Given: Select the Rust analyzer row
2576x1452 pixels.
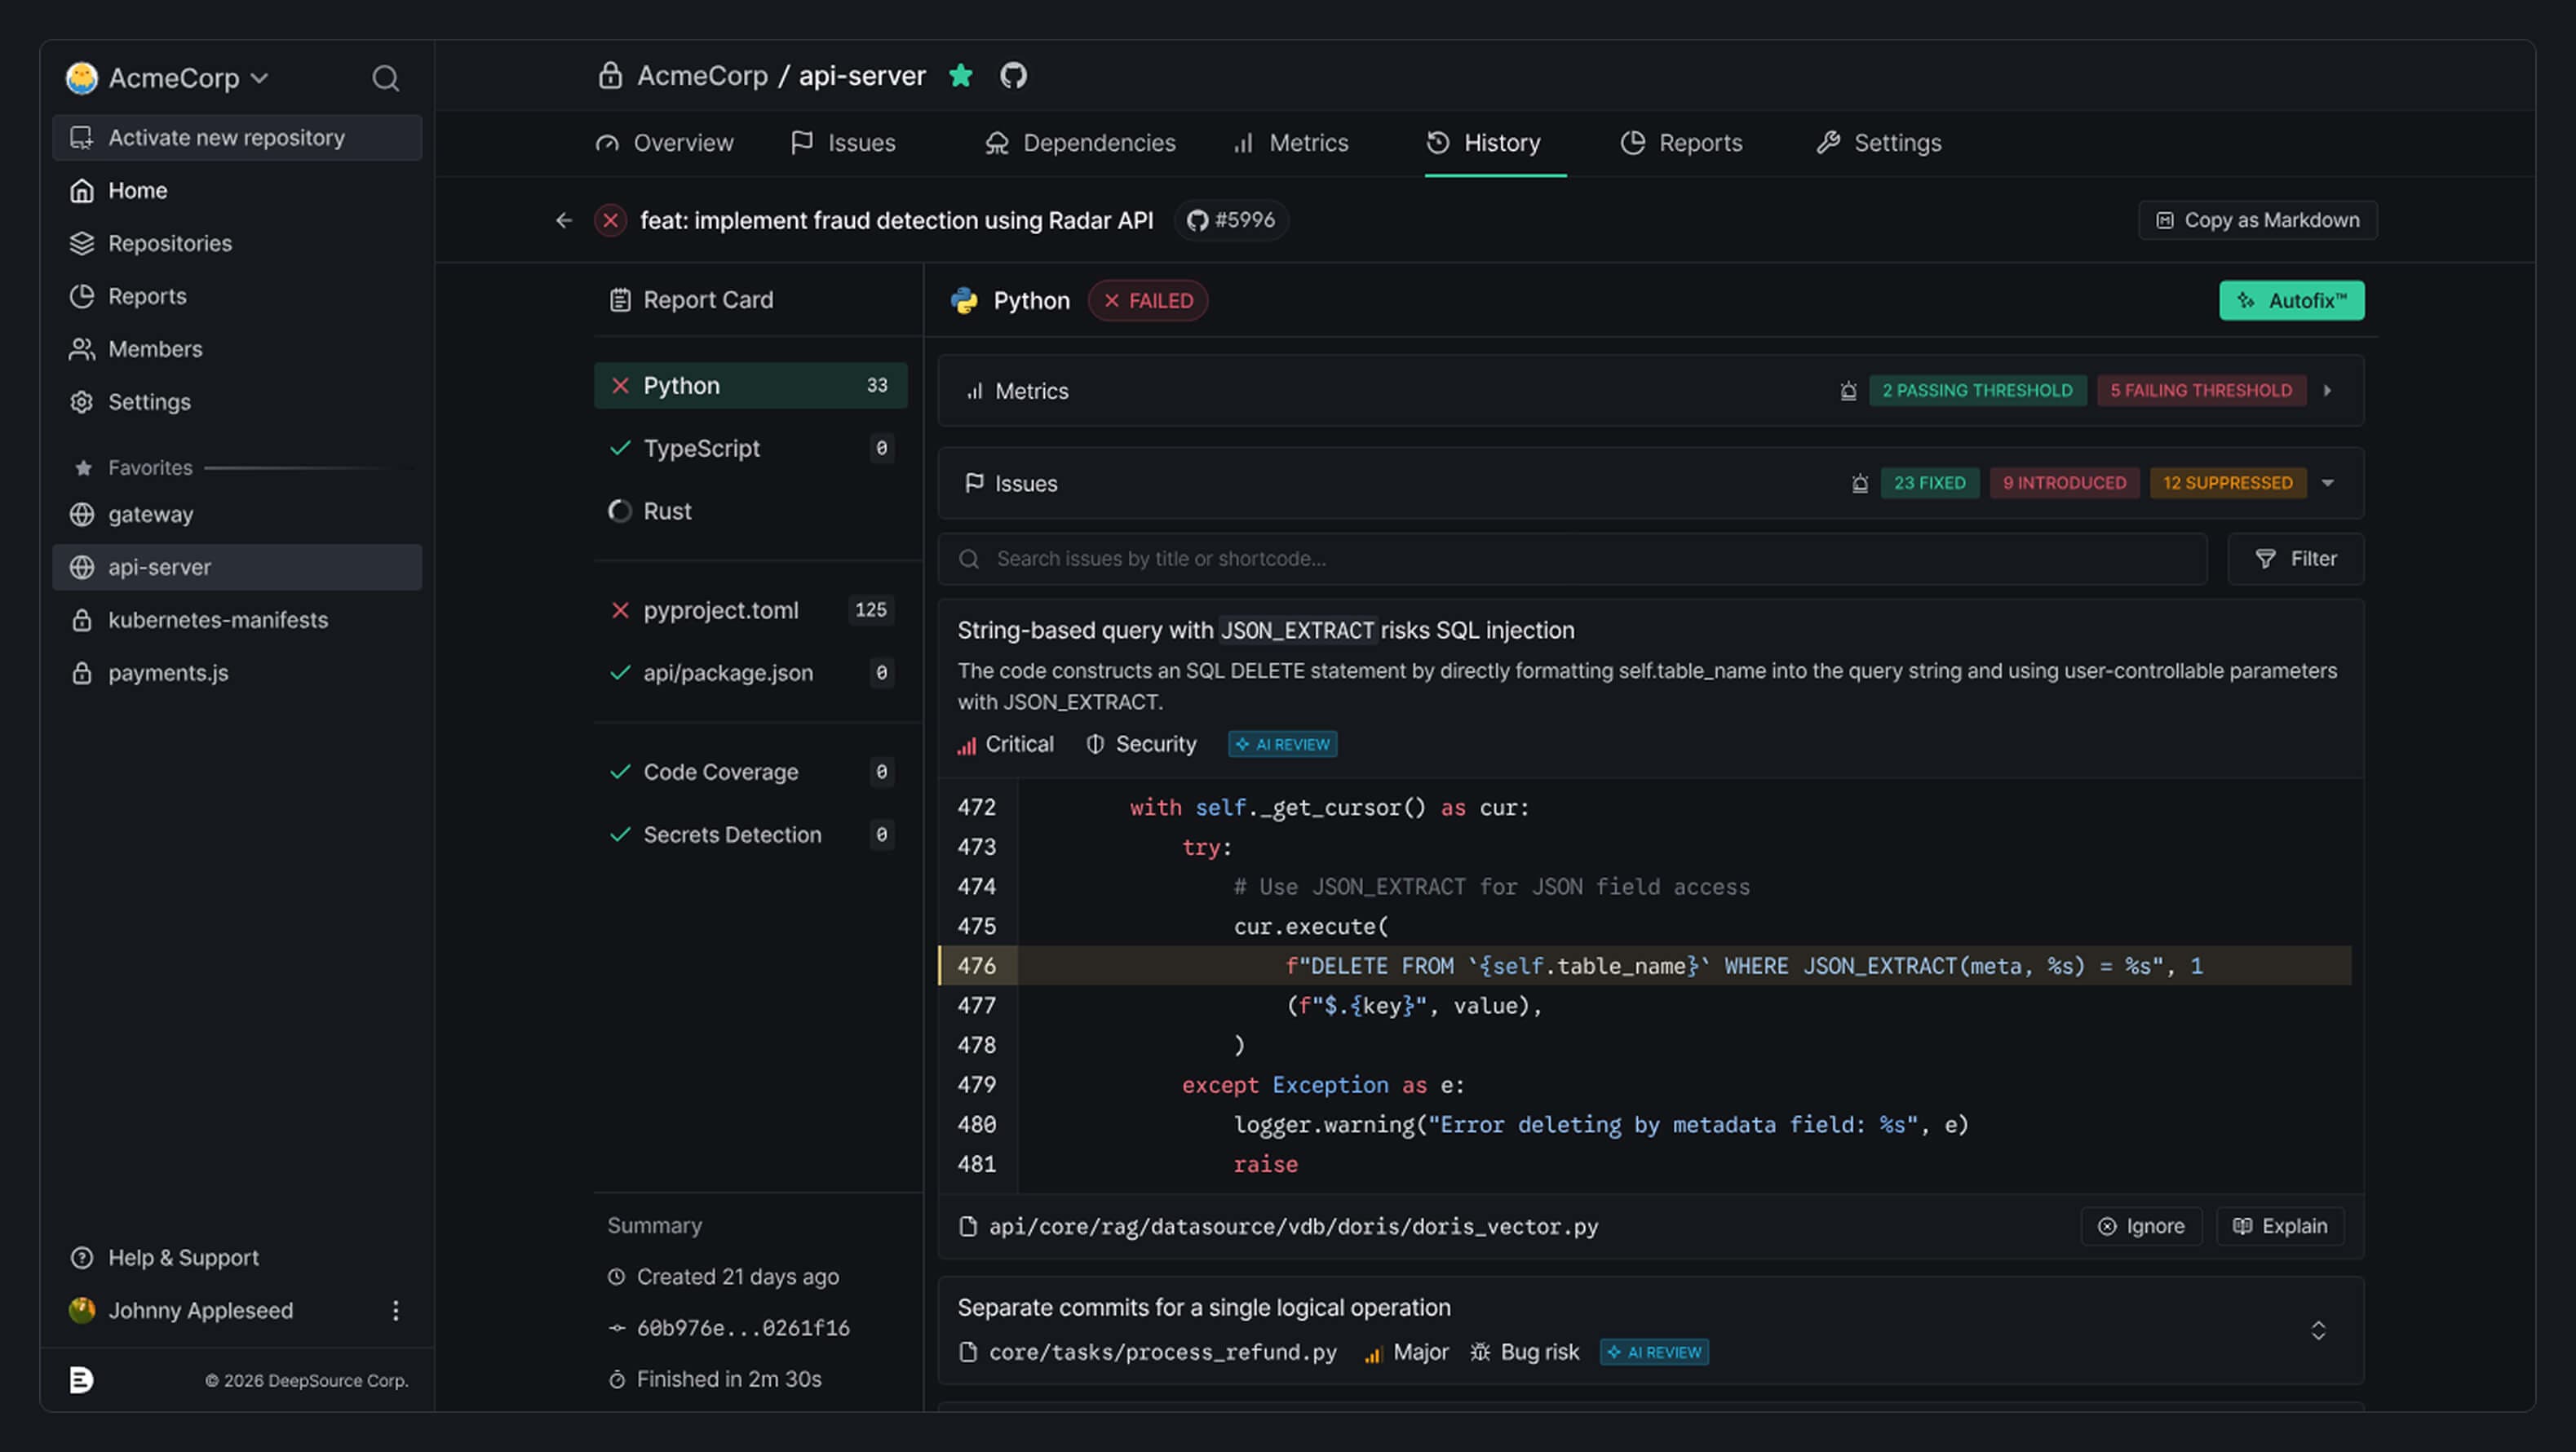Looking at the screenshot, I should [x=750, y=511].
